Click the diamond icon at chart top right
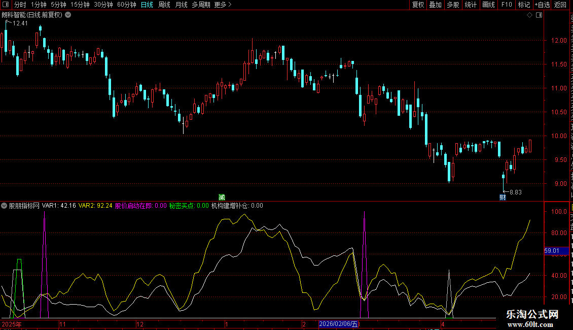The height and width of the screenshot is (330, 573). pos(529,15)
